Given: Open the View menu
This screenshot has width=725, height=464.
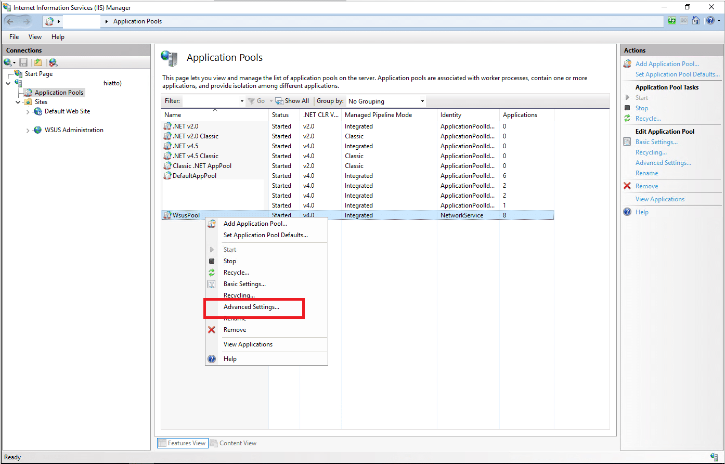Looking at the screenshot, I should (x=35, y=37).
